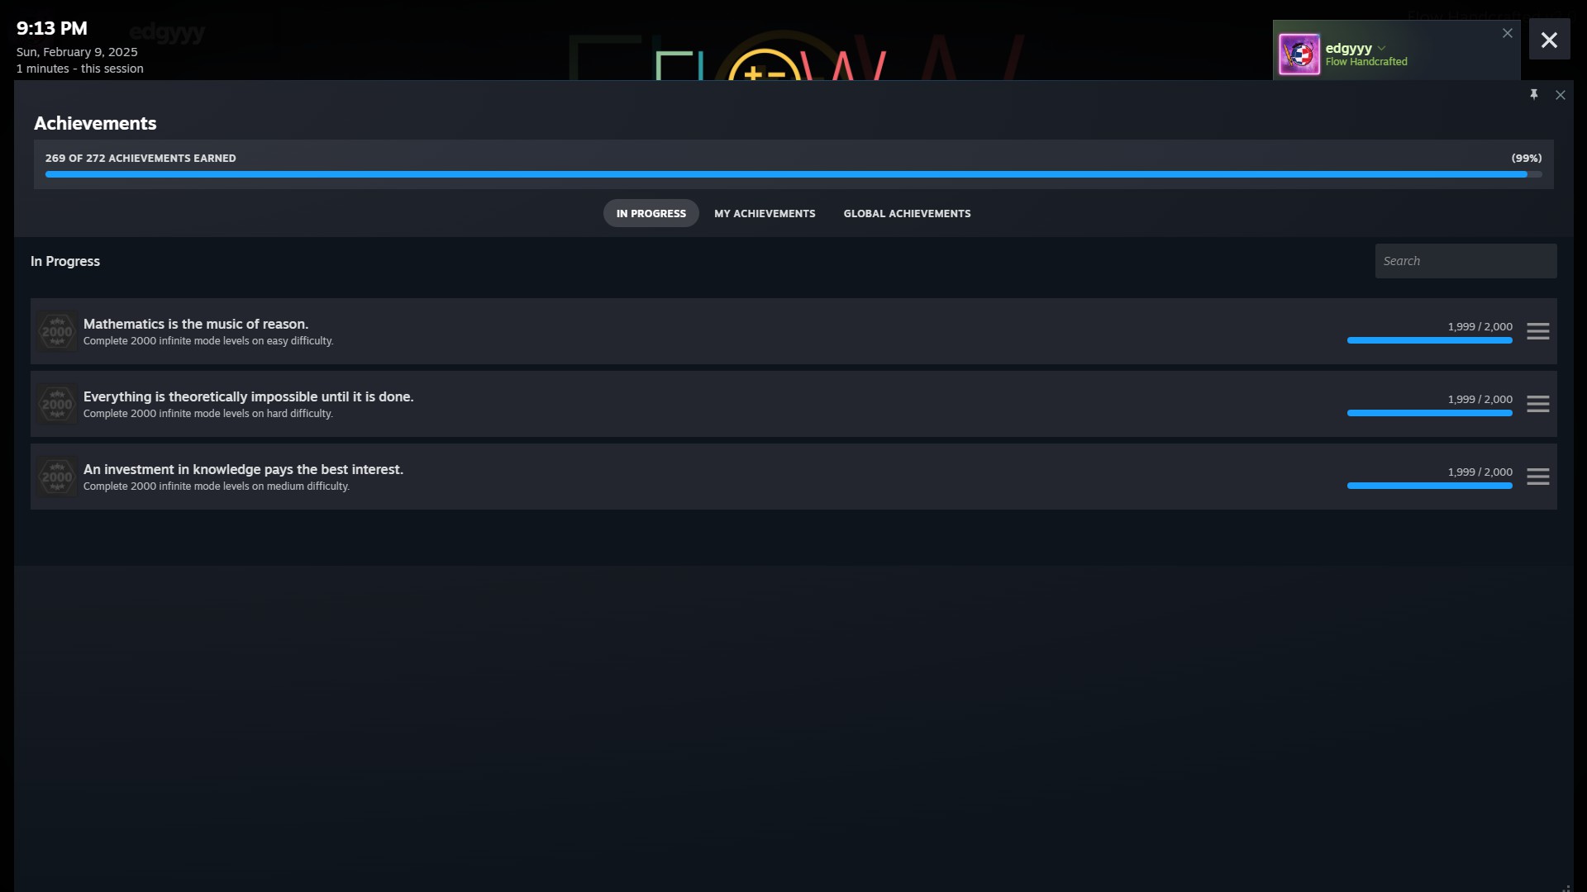Open the Global Achievements tab
The height and width of the screenshot is (892, 1587).
click(x=907, y=213)
